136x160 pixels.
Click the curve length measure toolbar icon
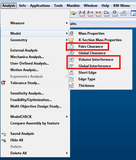coord(106,13)
